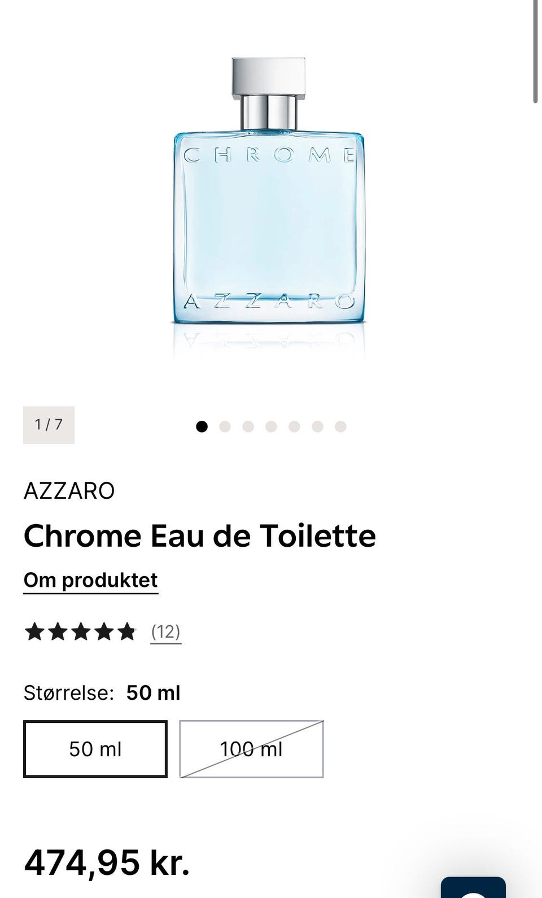542x898 pixels.
Task: Choose the crossed-out 100 ml size
Action: point(251,749)
